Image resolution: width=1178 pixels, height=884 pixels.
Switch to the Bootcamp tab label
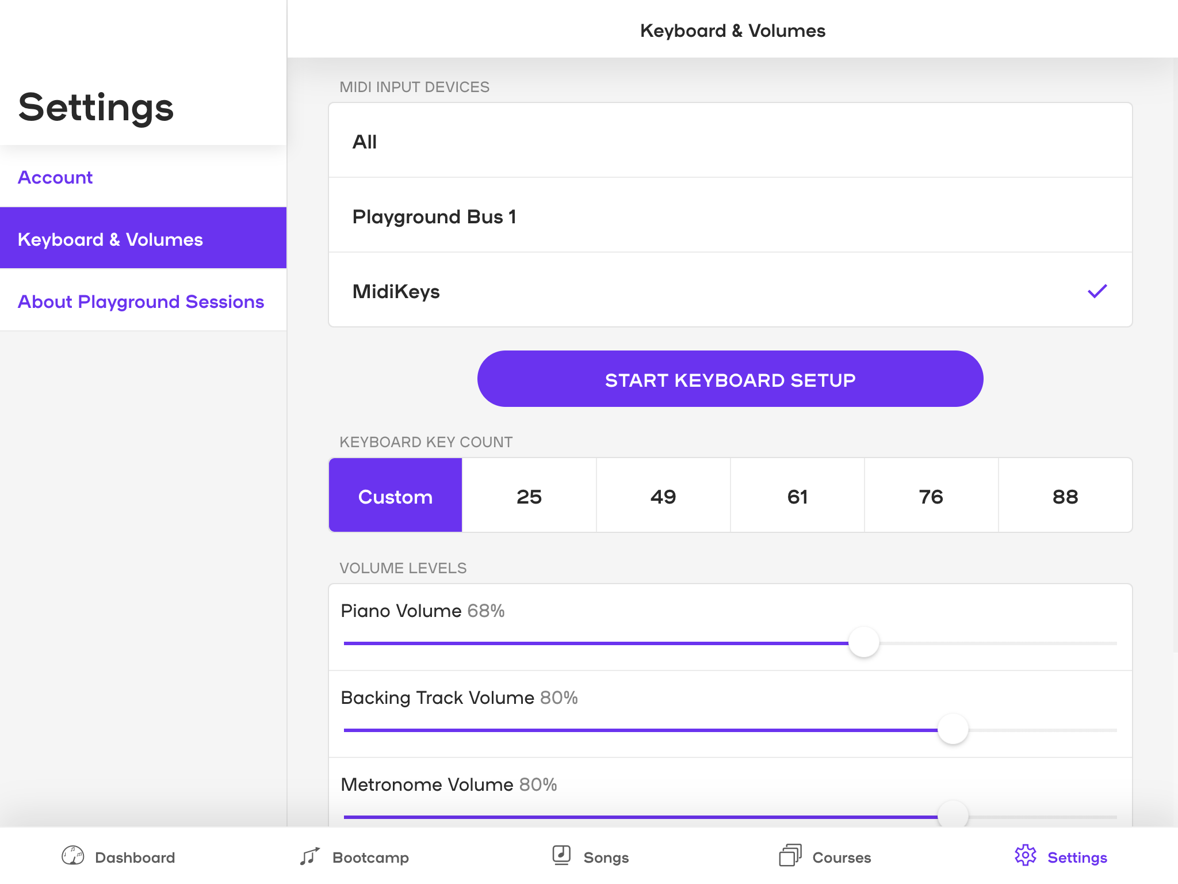point(370,858)
